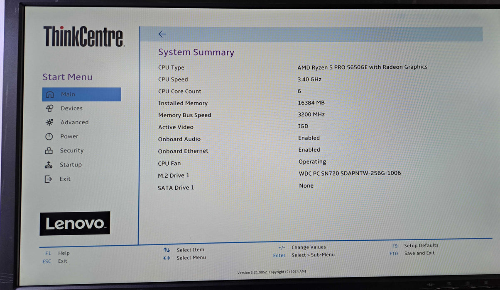Screen dimensions: 500x290
Task: Click the Advanced gear-star icon
Action: [49, 122]
